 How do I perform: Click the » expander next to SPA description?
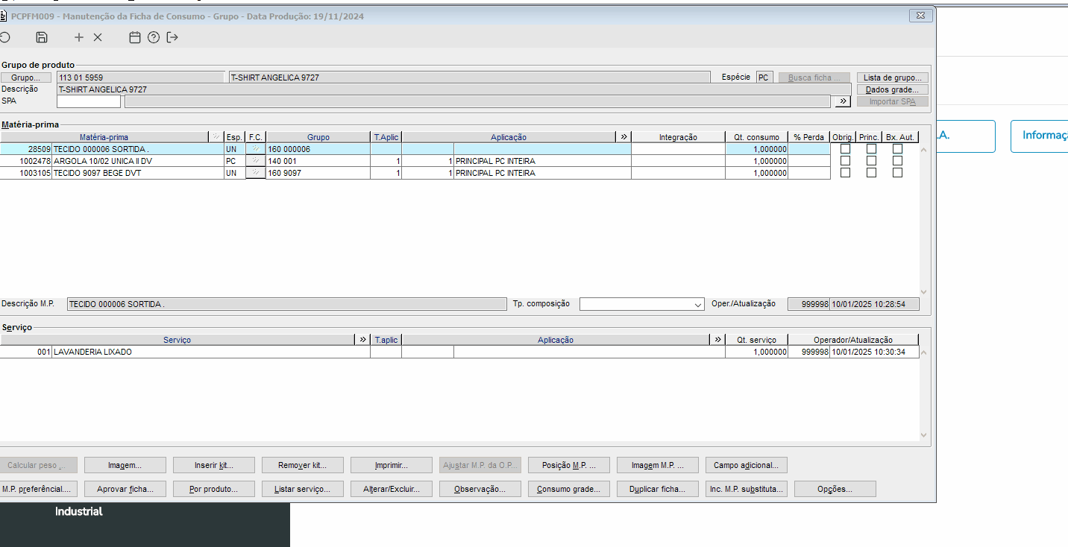pyautogui.click(x=843, y=101)
